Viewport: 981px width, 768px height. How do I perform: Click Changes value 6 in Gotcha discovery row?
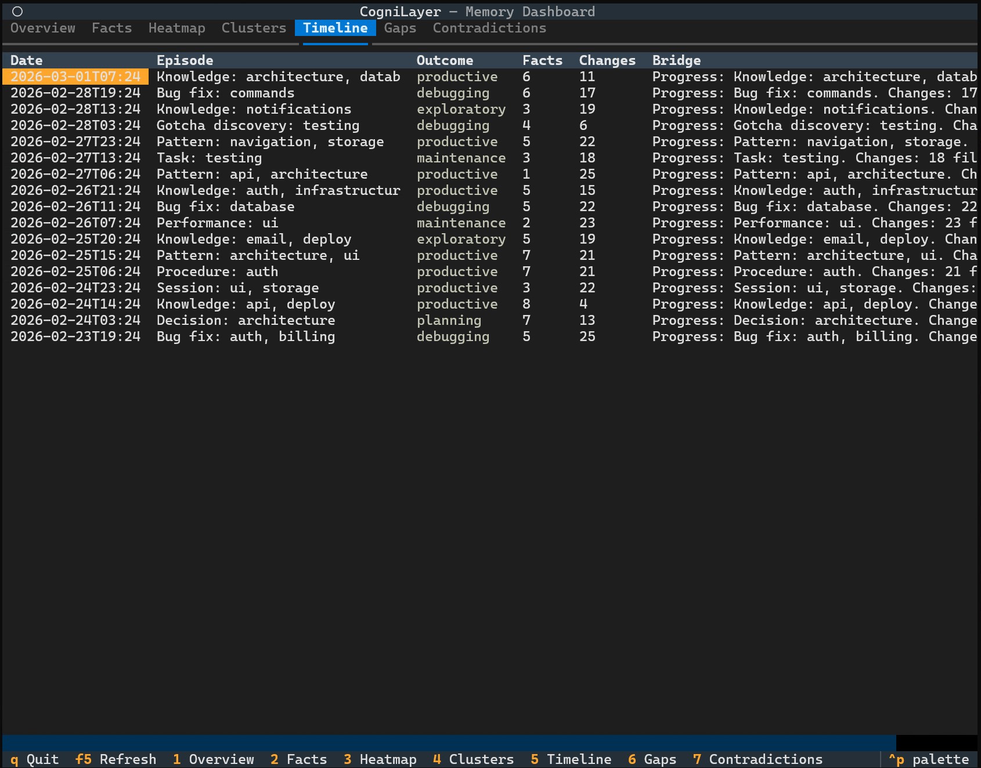(x=583, y=125)
